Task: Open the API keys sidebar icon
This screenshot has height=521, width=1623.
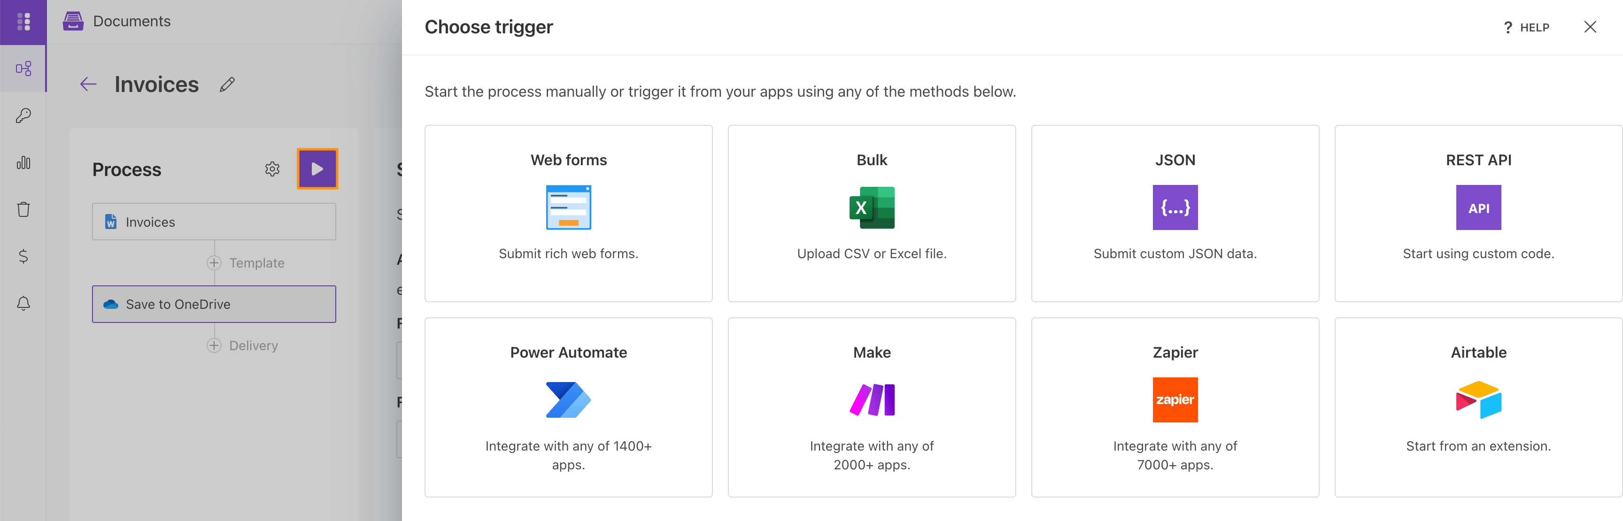Action: tap(23, 115)
